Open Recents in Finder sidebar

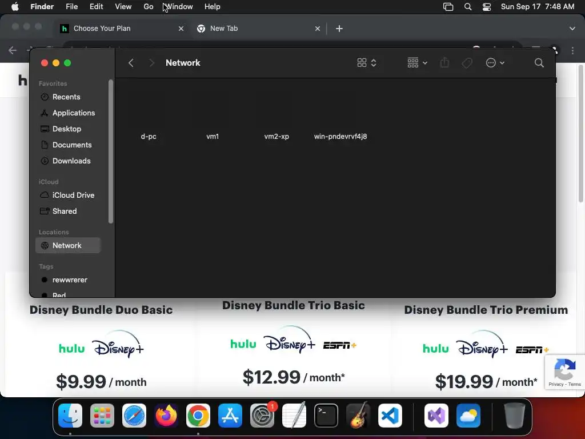coord(67,97)
